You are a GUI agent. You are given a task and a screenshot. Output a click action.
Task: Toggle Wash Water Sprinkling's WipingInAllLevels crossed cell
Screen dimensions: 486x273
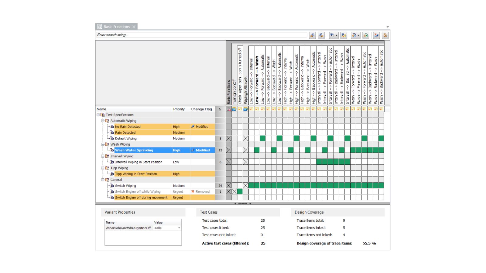pos(246,150)
